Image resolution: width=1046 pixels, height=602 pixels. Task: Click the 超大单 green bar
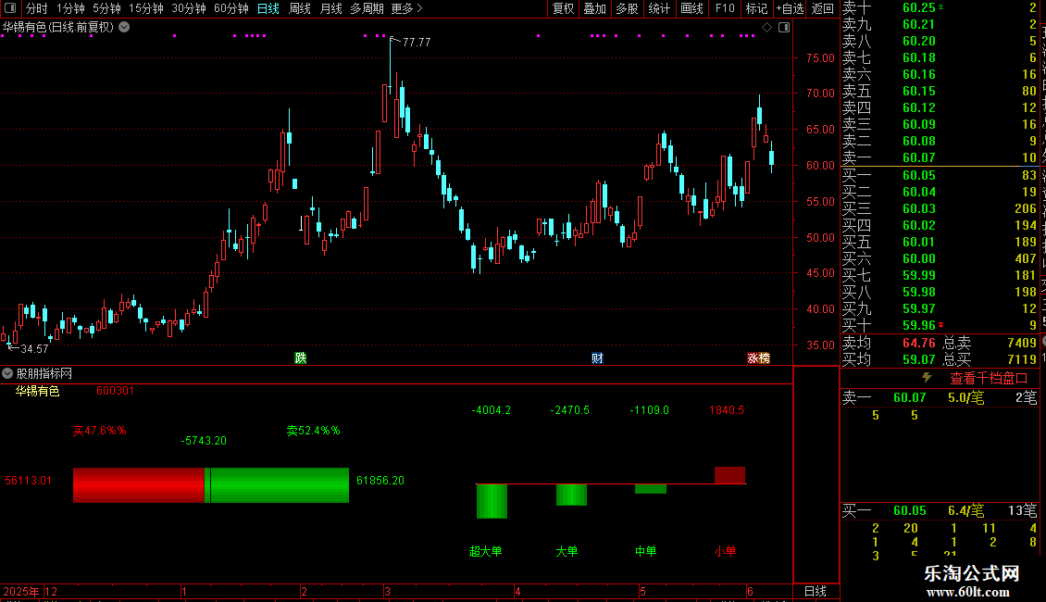(492, 501)
